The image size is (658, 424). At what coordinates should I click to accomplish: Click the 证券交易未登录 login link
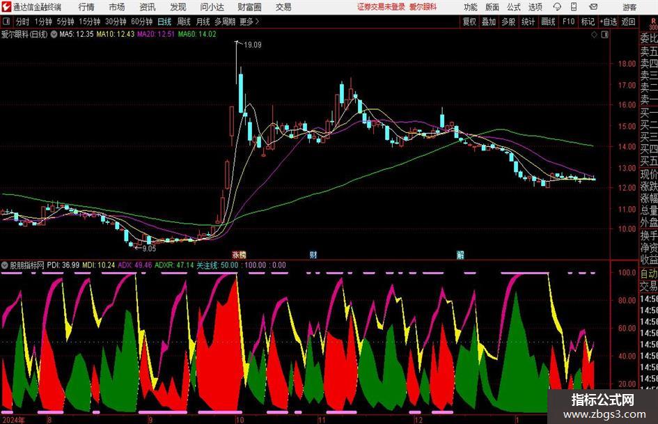point(381,7)
